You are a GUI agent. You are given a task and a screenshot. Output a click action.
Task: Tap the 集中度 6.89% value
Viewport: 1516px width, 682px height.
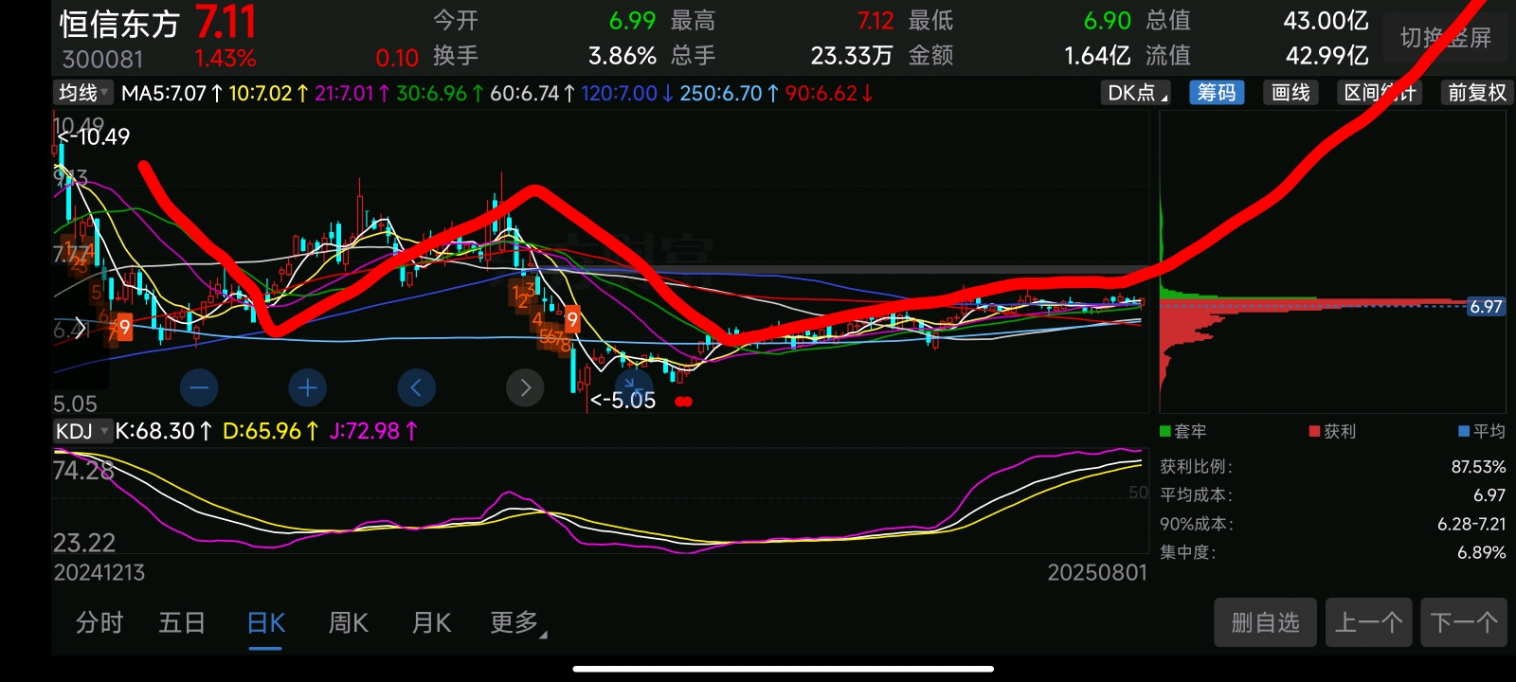pos(1481,552)
